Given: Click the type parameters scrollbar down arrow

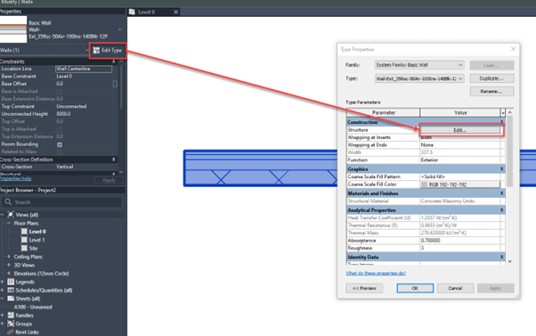Looking at the screenshot, I should [509, 261].
